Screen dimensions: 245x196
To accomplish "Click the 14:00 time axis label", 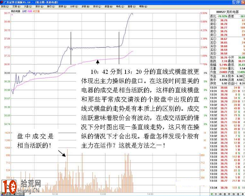I will [150, 194].
